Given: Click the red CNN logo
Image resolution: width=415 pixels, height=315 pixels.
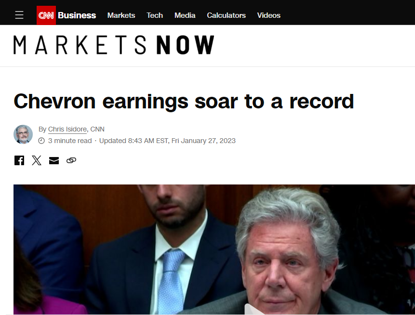Looking at the screenshot, I should [x=46, y=15].
